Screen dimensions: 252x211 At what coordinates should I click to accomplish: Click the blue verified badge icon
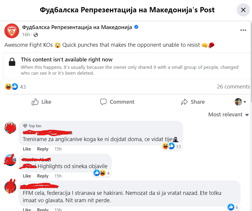(136, 27)
